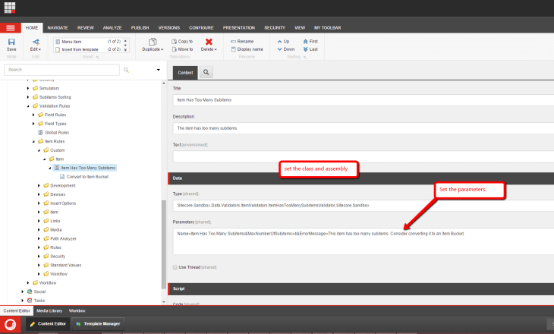Open Template Manager in the taskbar
Screen dimensions: 554x334
coord(98,323)
